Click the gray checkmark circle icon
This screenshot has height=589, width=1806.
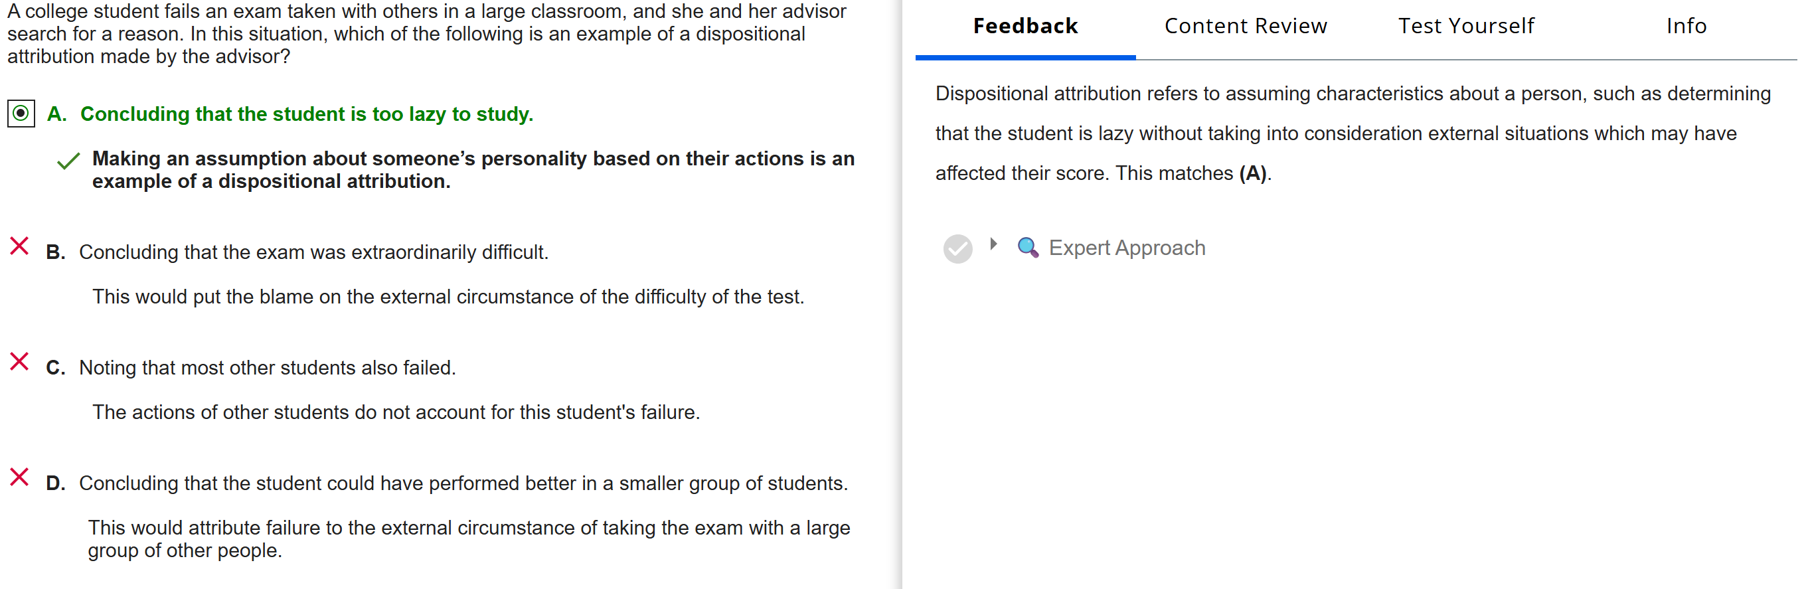coord(957,248)
